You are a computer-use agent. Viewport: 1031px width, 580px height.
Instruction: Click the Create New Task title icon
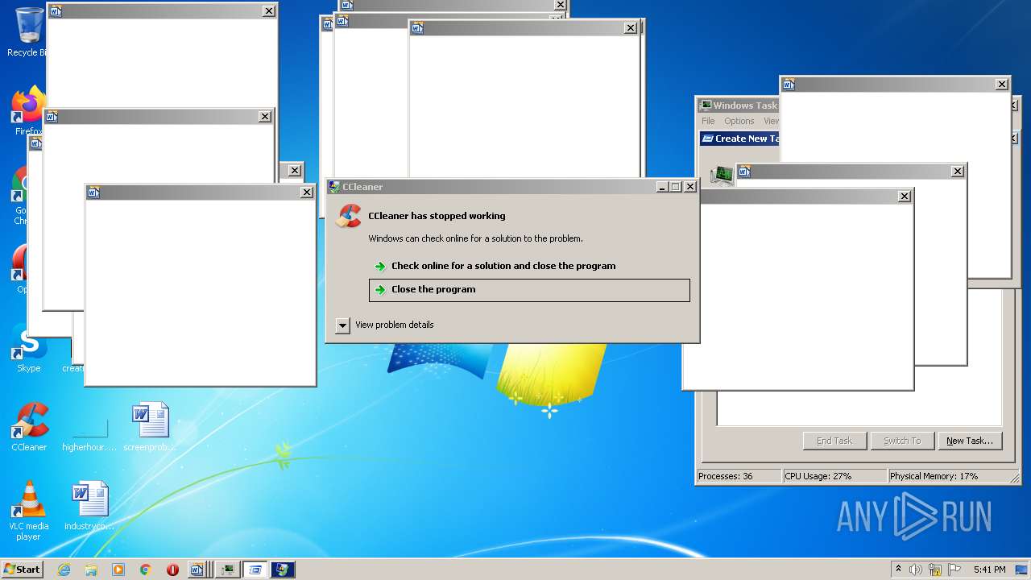click(x=707, y=139)
